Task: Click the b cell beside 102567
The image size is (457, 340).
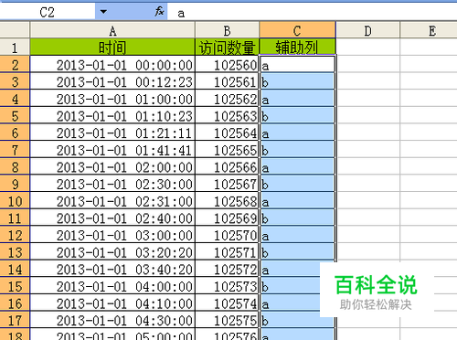Action: (297, 184)
